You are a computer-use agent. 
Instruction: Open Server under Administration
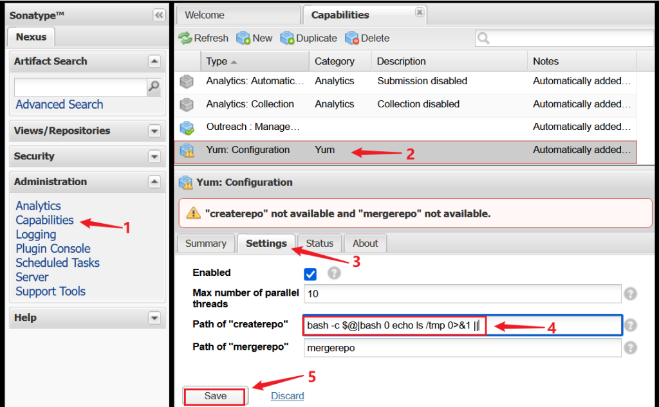click(x=32, y=277)
